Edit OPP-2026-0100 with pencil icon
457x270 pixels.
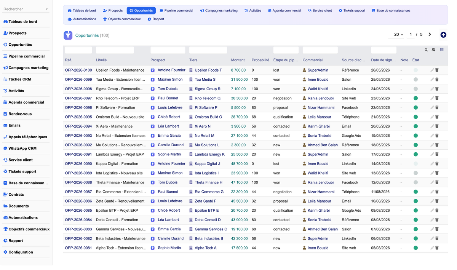[432, 70]
